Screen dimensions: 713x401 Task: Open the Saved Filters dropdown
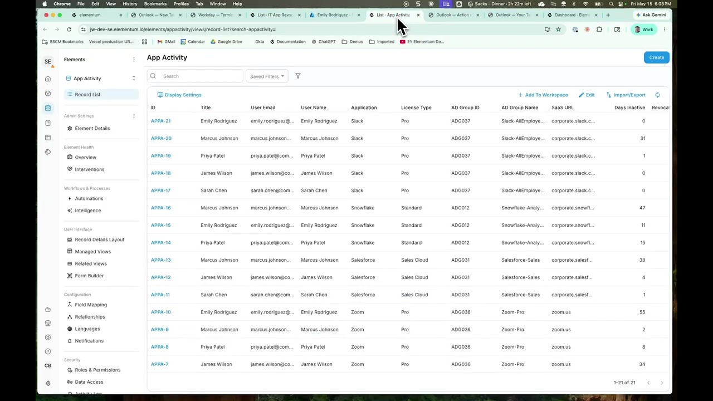(x=267, y=76)
